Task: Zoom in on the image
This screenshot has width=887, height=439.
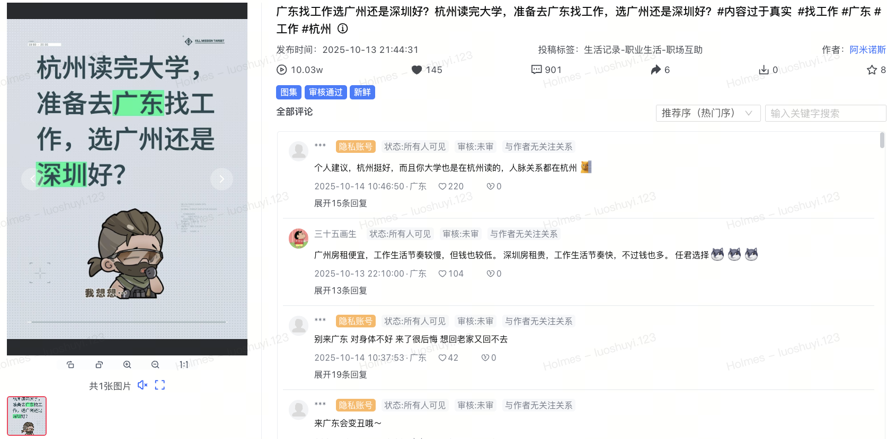Action: [127, 364]
